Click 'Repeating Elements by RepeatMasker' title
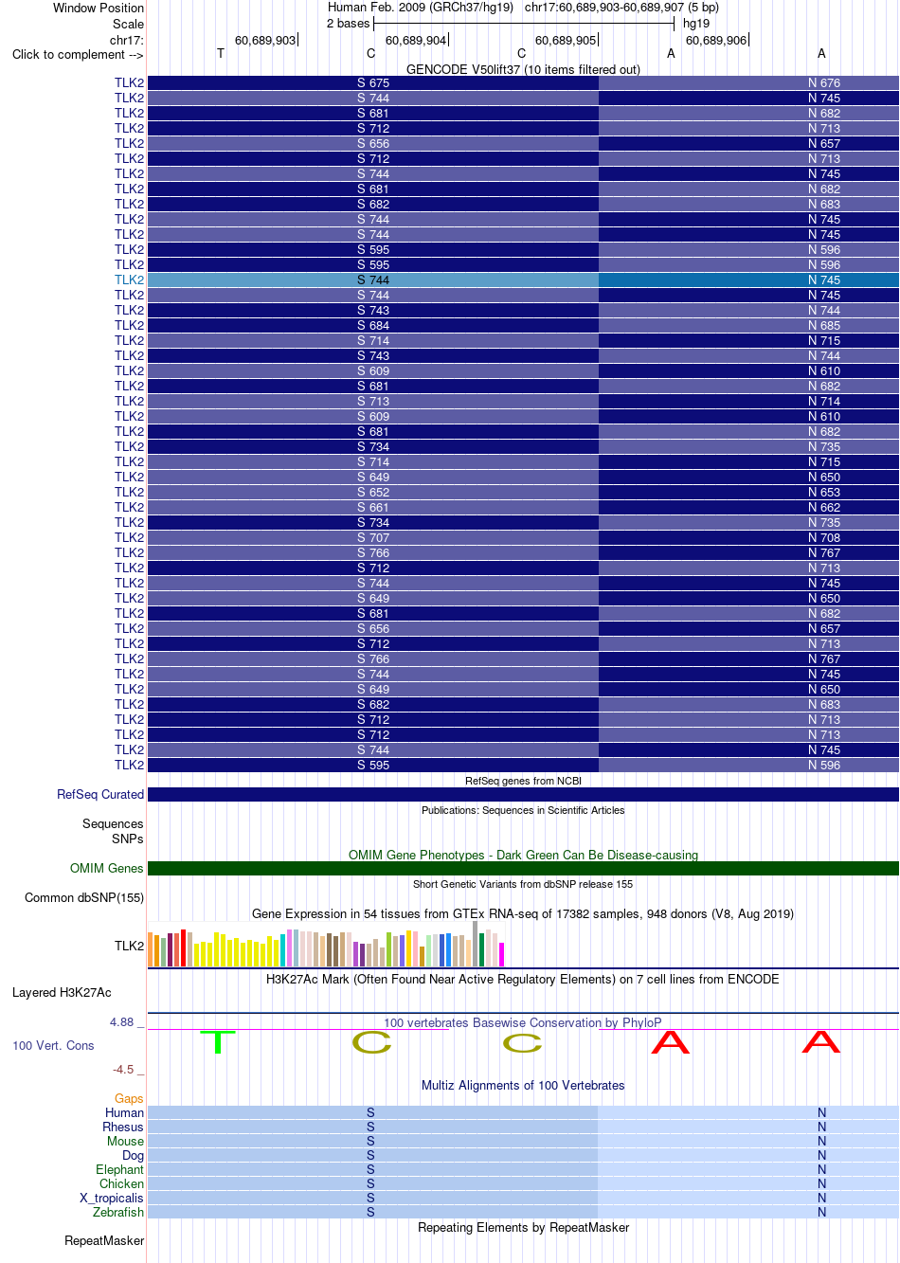This screenshot has width=900, height=1263. 523,1228
